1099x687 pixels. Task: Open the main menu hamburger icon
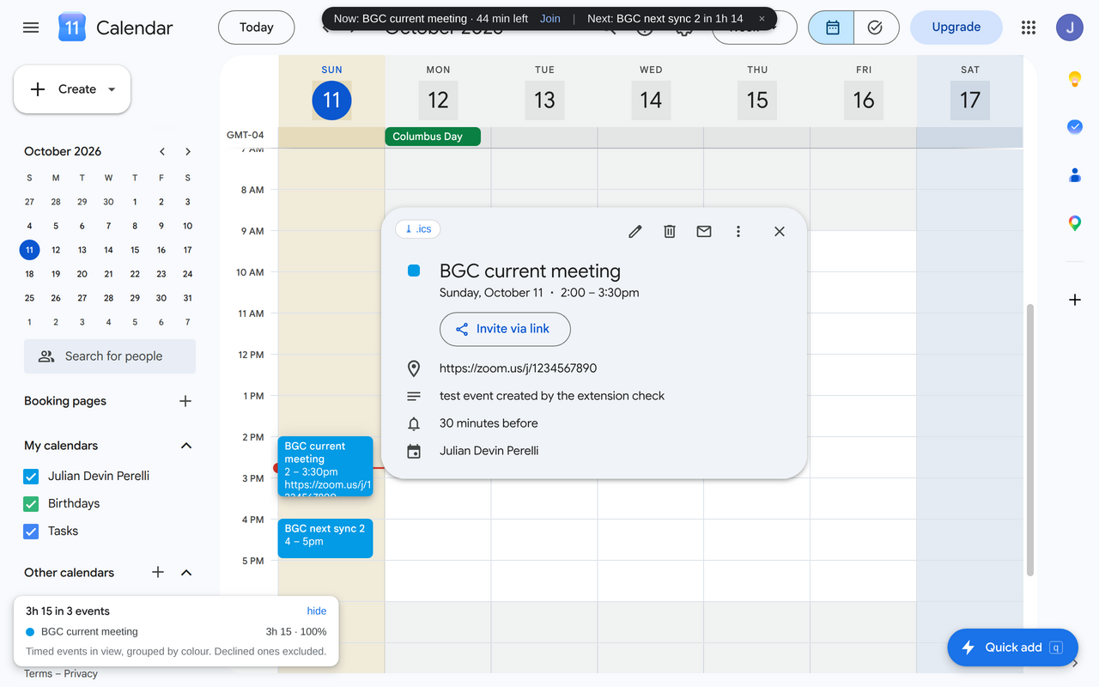pos(31,27)
